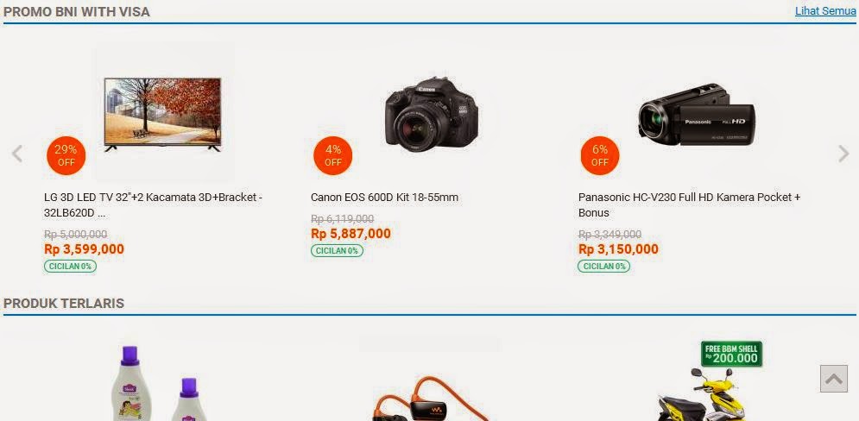Click the Panasonic camcorder product image

697,115
